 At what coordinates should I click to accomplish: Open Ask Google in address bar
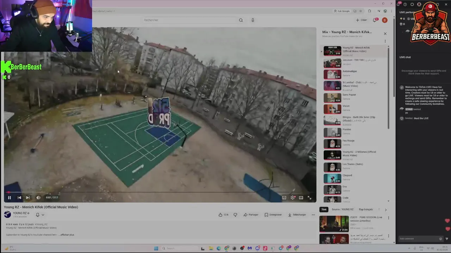[342, 11]
